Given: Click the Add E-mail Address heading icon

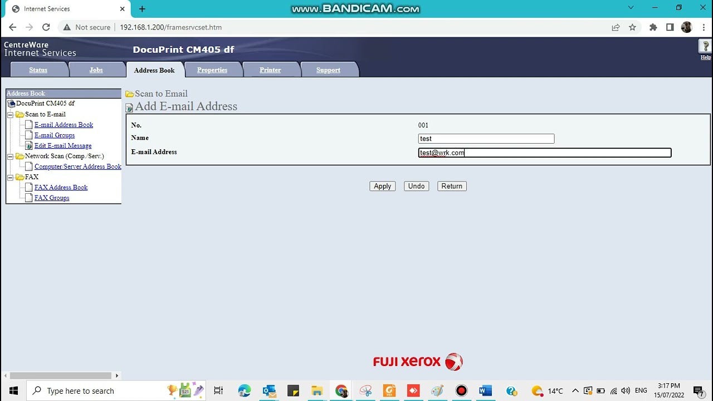Looking at the screenshot, I should pos(129,107).
